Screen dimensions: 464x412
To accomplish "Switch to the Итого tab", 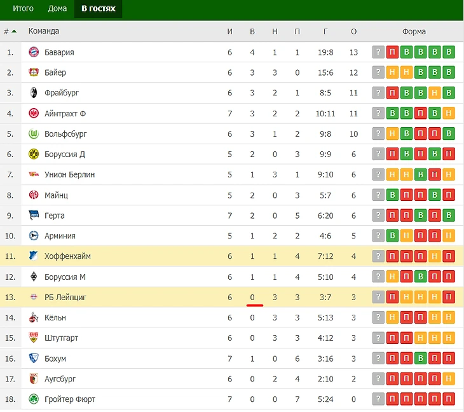I will pos(23,9).
